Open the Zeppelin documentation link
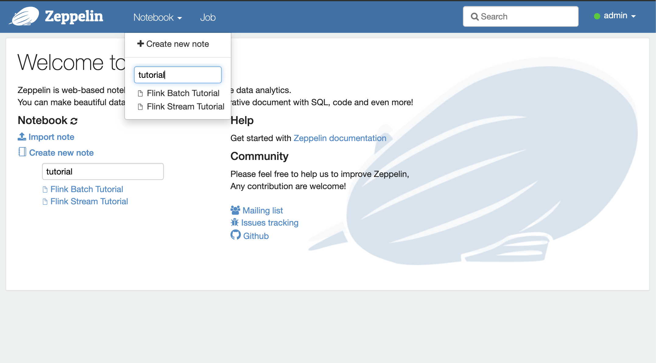 coord(340,138)
